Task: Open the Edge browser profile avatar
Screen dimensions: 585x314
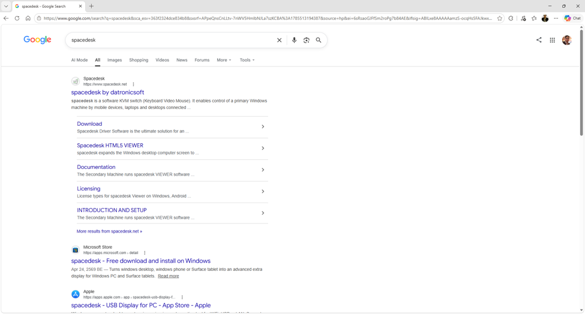Action: tap(545, 18)
